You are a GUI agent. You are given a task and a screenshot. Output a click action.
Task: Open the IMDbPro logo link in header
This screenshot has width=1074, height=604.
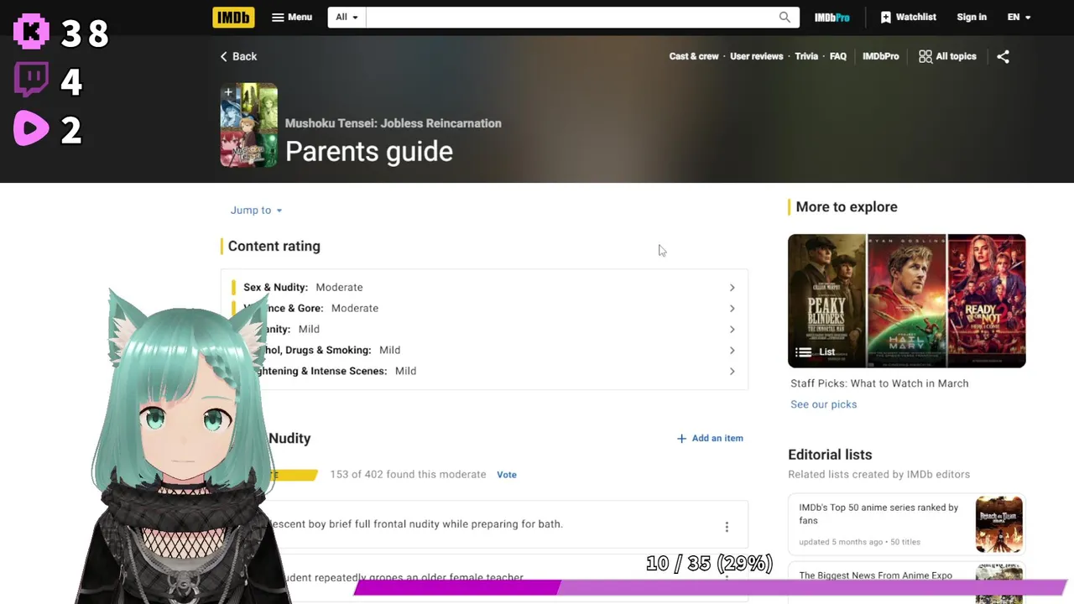point(832,17)
